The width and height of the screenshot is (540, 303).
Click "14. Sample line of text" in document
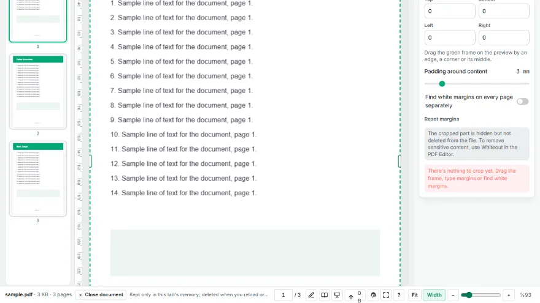tap(183, 193)
